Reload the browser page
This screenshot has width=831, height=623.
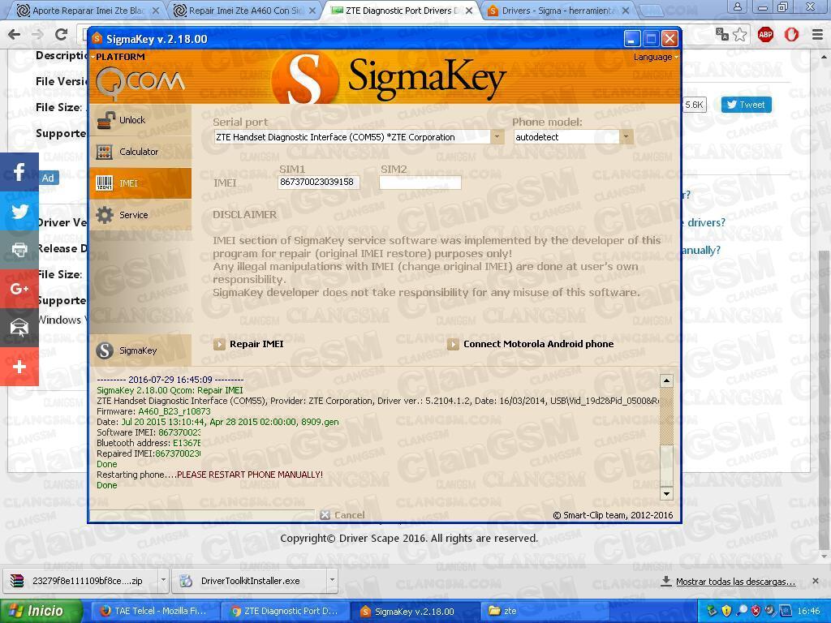click(62, 35)
